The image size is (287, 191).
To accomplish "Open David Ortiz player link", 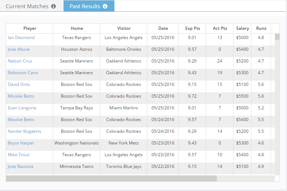I will (x=19, y=84).
